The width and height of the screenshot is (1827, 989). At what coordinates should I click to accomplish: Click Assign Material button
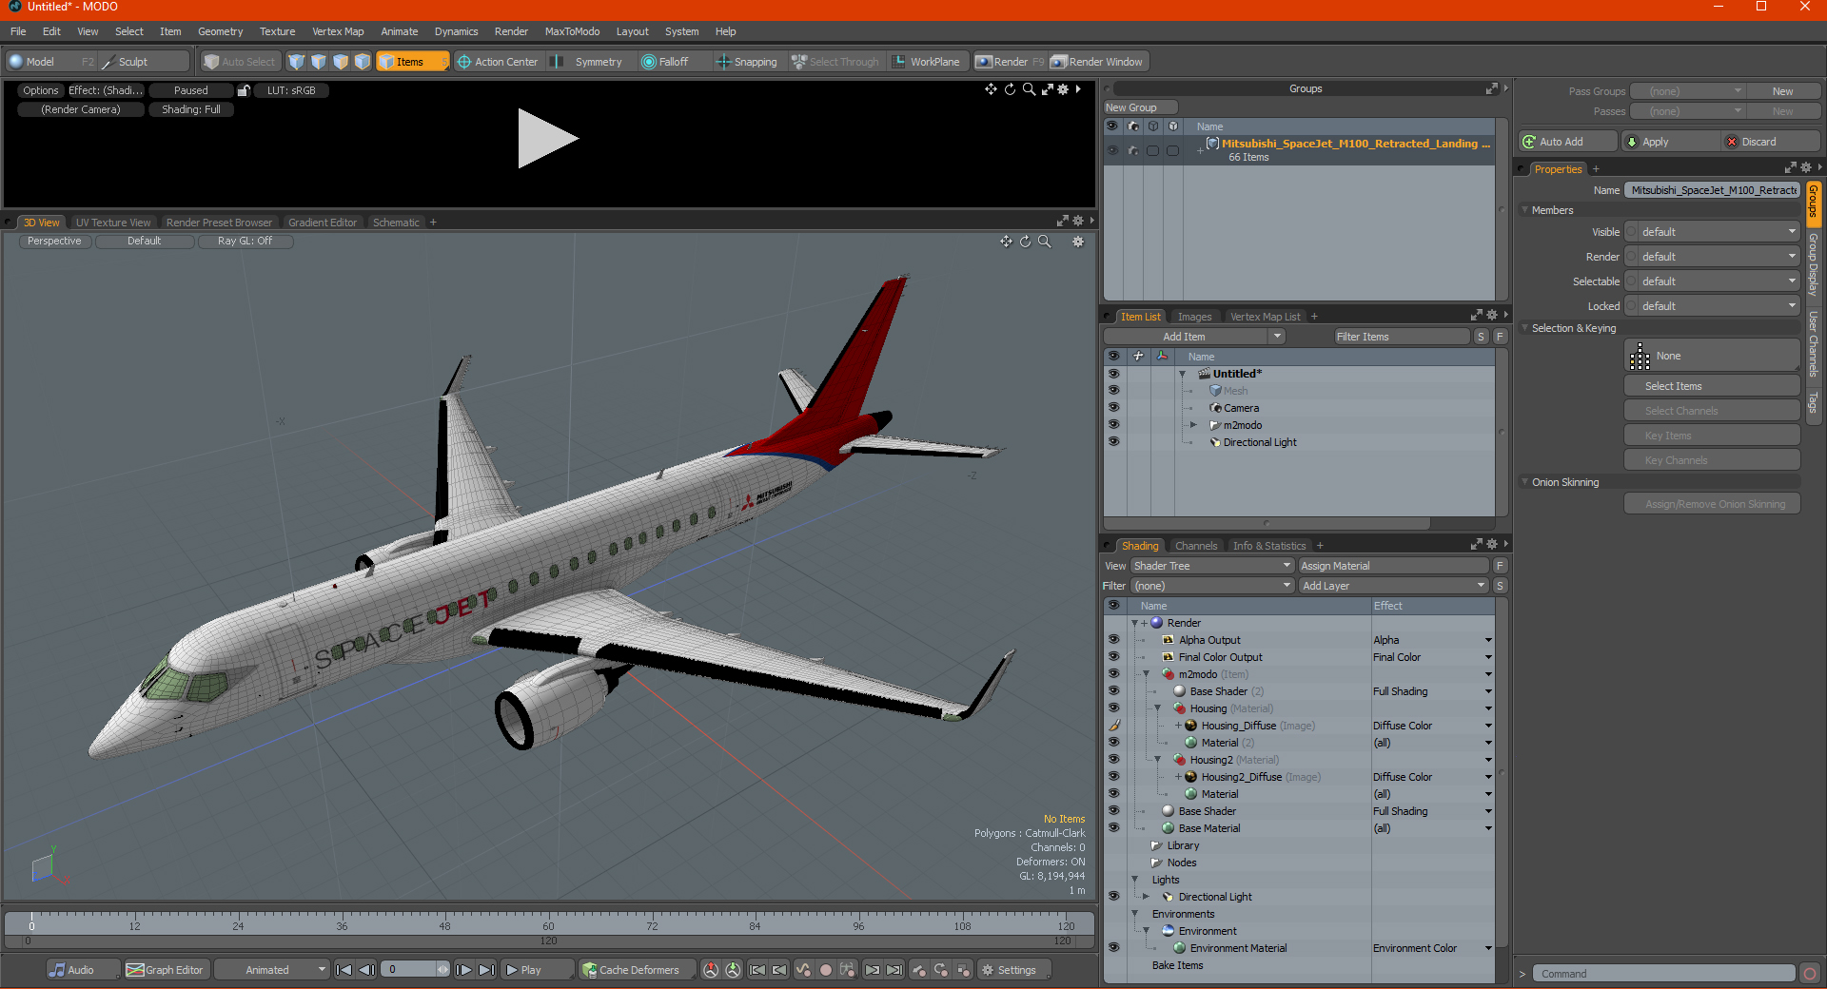[1393, 566]
